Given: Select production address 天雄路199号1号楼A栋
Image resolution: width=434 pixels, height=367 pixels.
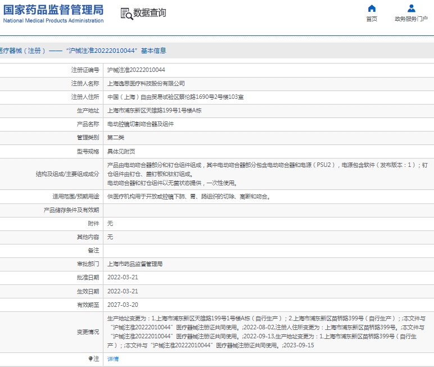Looking at the screenshot, I should (x=155, y=111).
